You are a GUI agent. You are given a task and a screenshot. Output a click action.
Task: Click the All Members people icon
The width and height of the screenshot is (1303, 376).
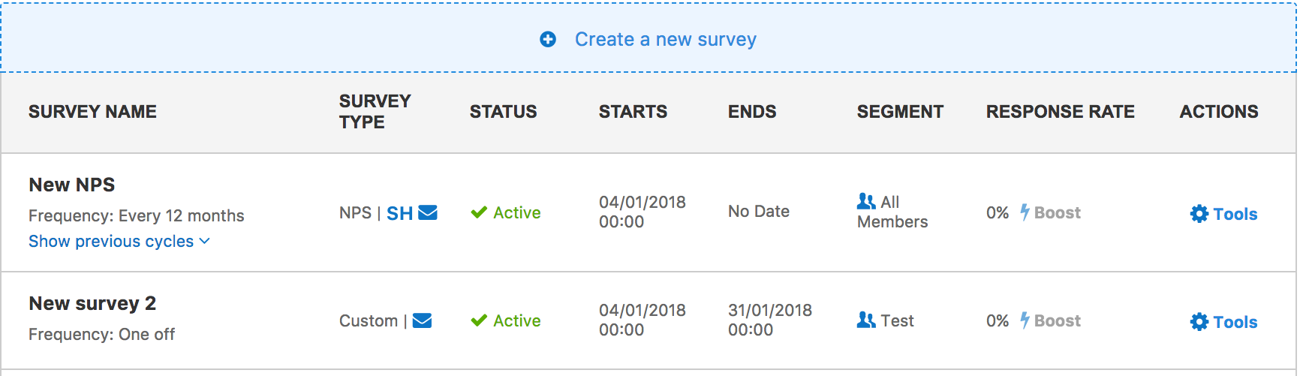[x=866, y=201]
